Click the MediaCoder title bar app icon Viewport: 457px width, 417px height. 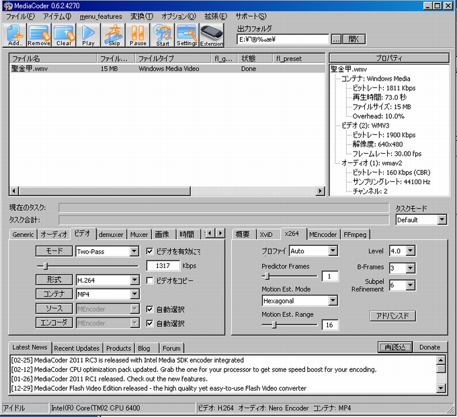(8, 5)
